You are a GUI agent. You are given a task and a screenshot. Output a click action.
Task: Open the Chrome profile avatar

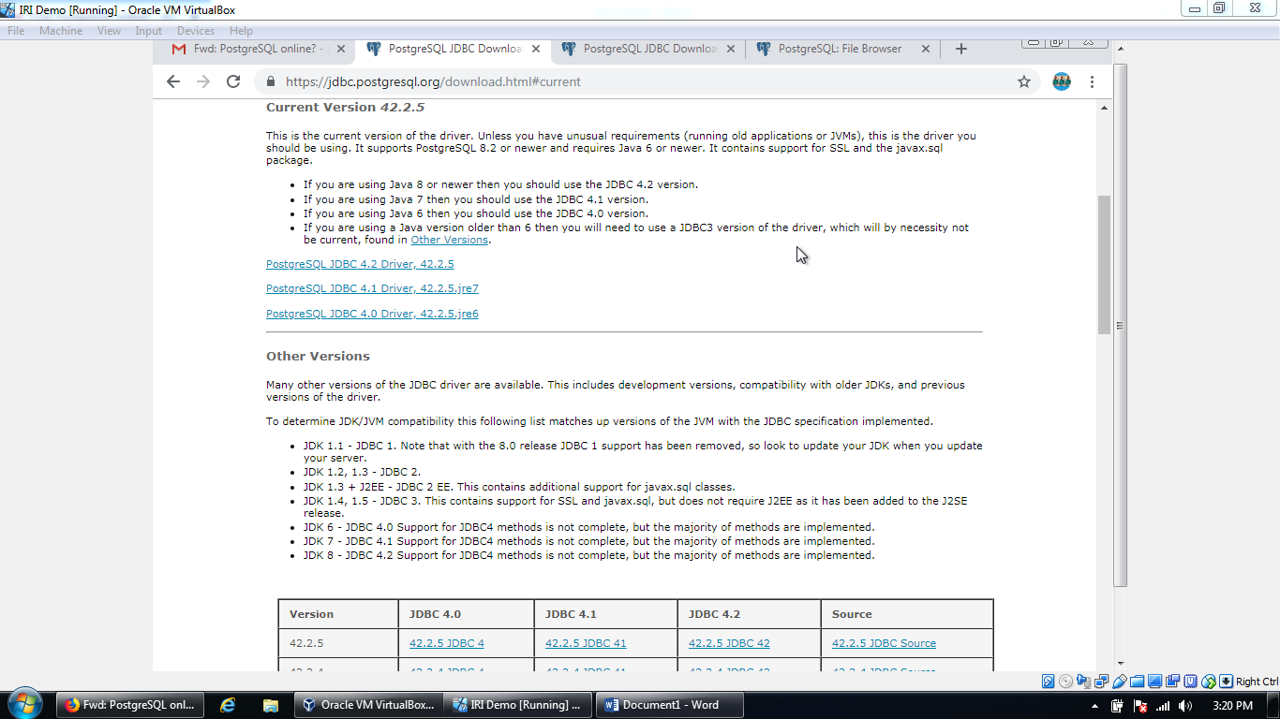pos(1062,81)
